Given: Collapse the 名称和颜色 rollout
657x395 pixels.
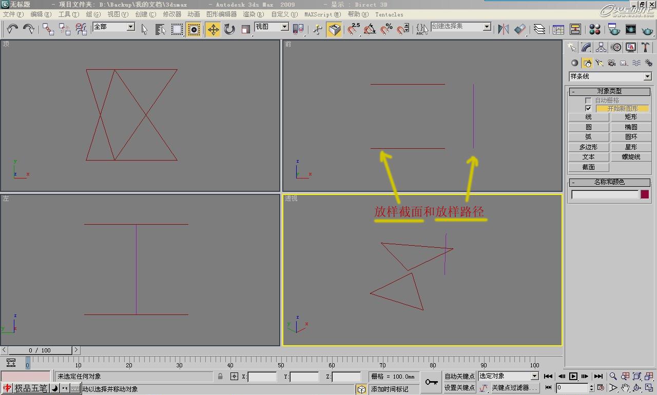Looking at the screenshot, I should click(610, 182).
